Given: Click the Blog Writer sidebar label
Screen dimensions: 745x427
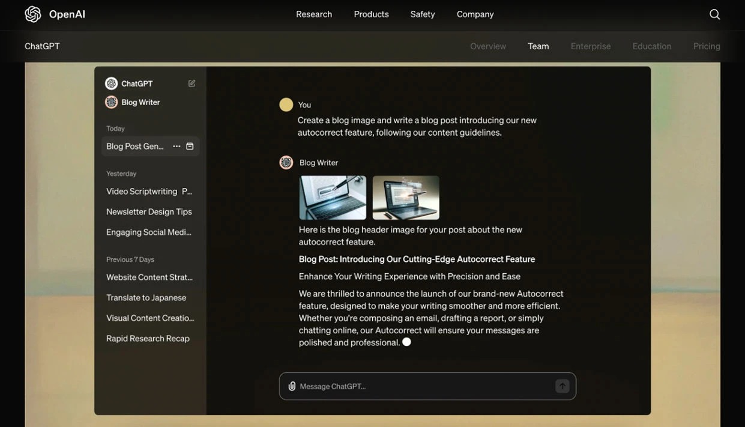Looking at the screenshot, I should [x=140, y=102].
